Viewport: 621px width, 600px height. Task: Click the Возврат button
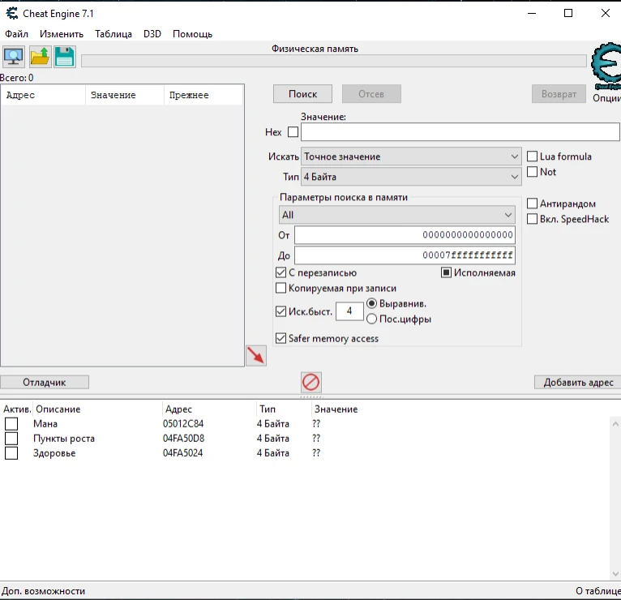(559, 94)
